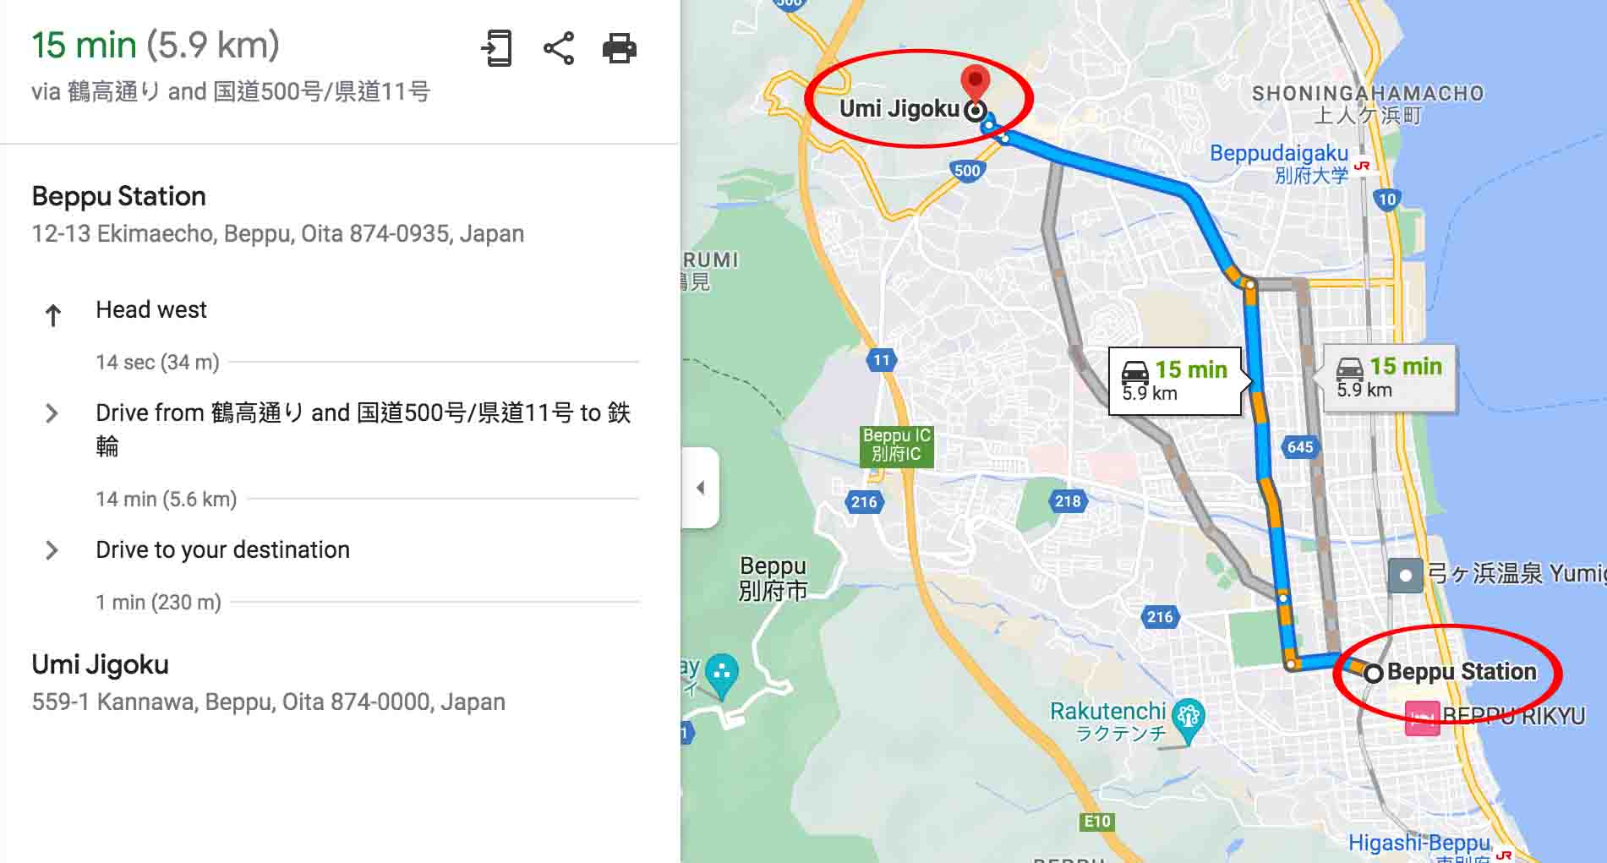Click the Yumigahama onsen square marker
The image size is (1607, 863).
coord(1405,576)
